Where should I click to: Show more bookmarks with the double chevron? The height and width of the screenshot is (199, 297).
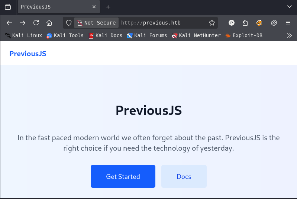pos(289,35)
